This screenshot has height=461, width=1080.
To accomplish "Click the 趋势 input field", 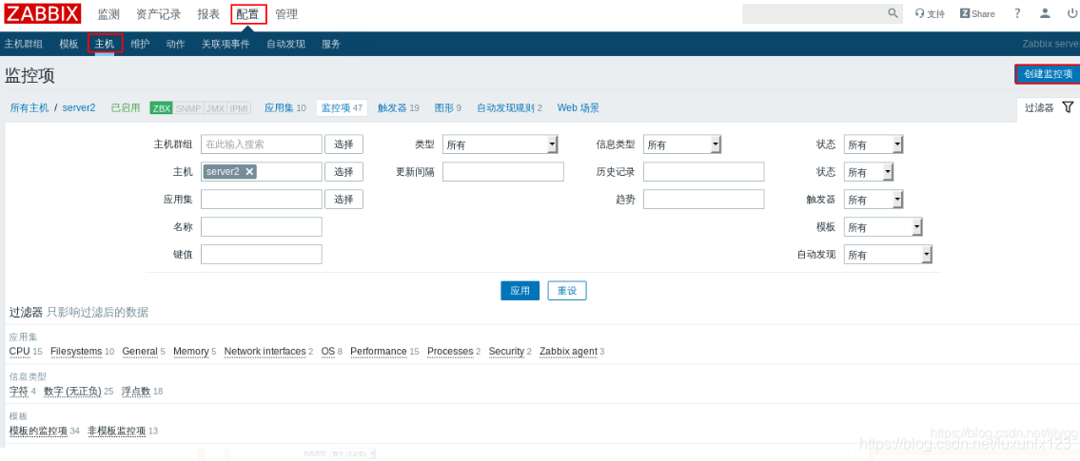I will coord(704,200).
